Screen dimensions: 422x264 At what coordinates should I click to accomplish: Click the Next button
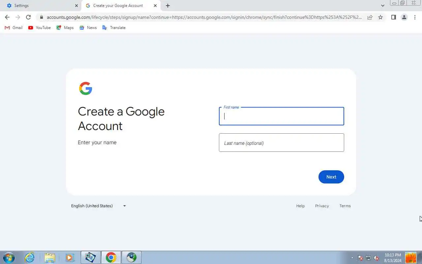coord(331,177)
